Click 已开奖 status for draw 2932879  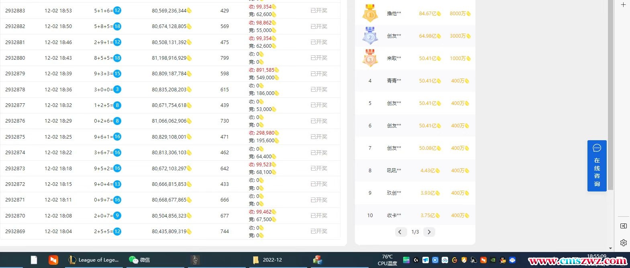tap(319, 74)
